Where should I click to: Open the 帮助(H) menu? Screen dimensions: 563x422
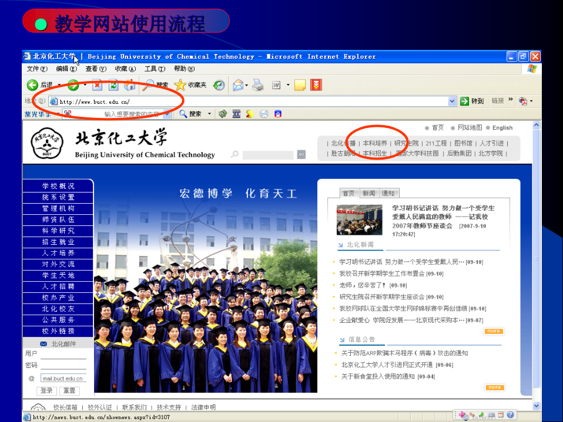coord(184,69)
